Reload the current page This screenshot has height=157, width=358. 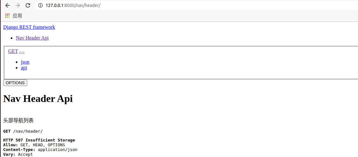click(x=28, y=5)
